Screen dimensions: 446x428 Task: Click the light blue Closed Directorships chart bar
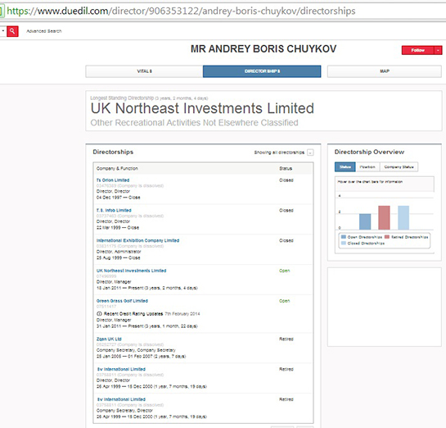tap(403, 218)
